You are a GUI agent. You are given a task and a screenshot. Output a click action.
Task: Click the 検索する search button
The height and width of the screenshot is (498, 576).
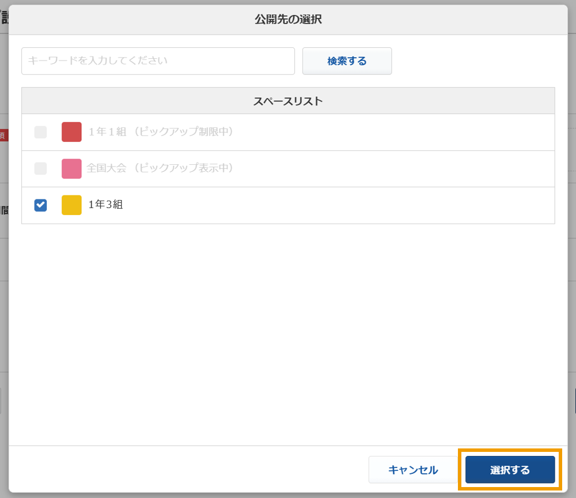point(347,61)
